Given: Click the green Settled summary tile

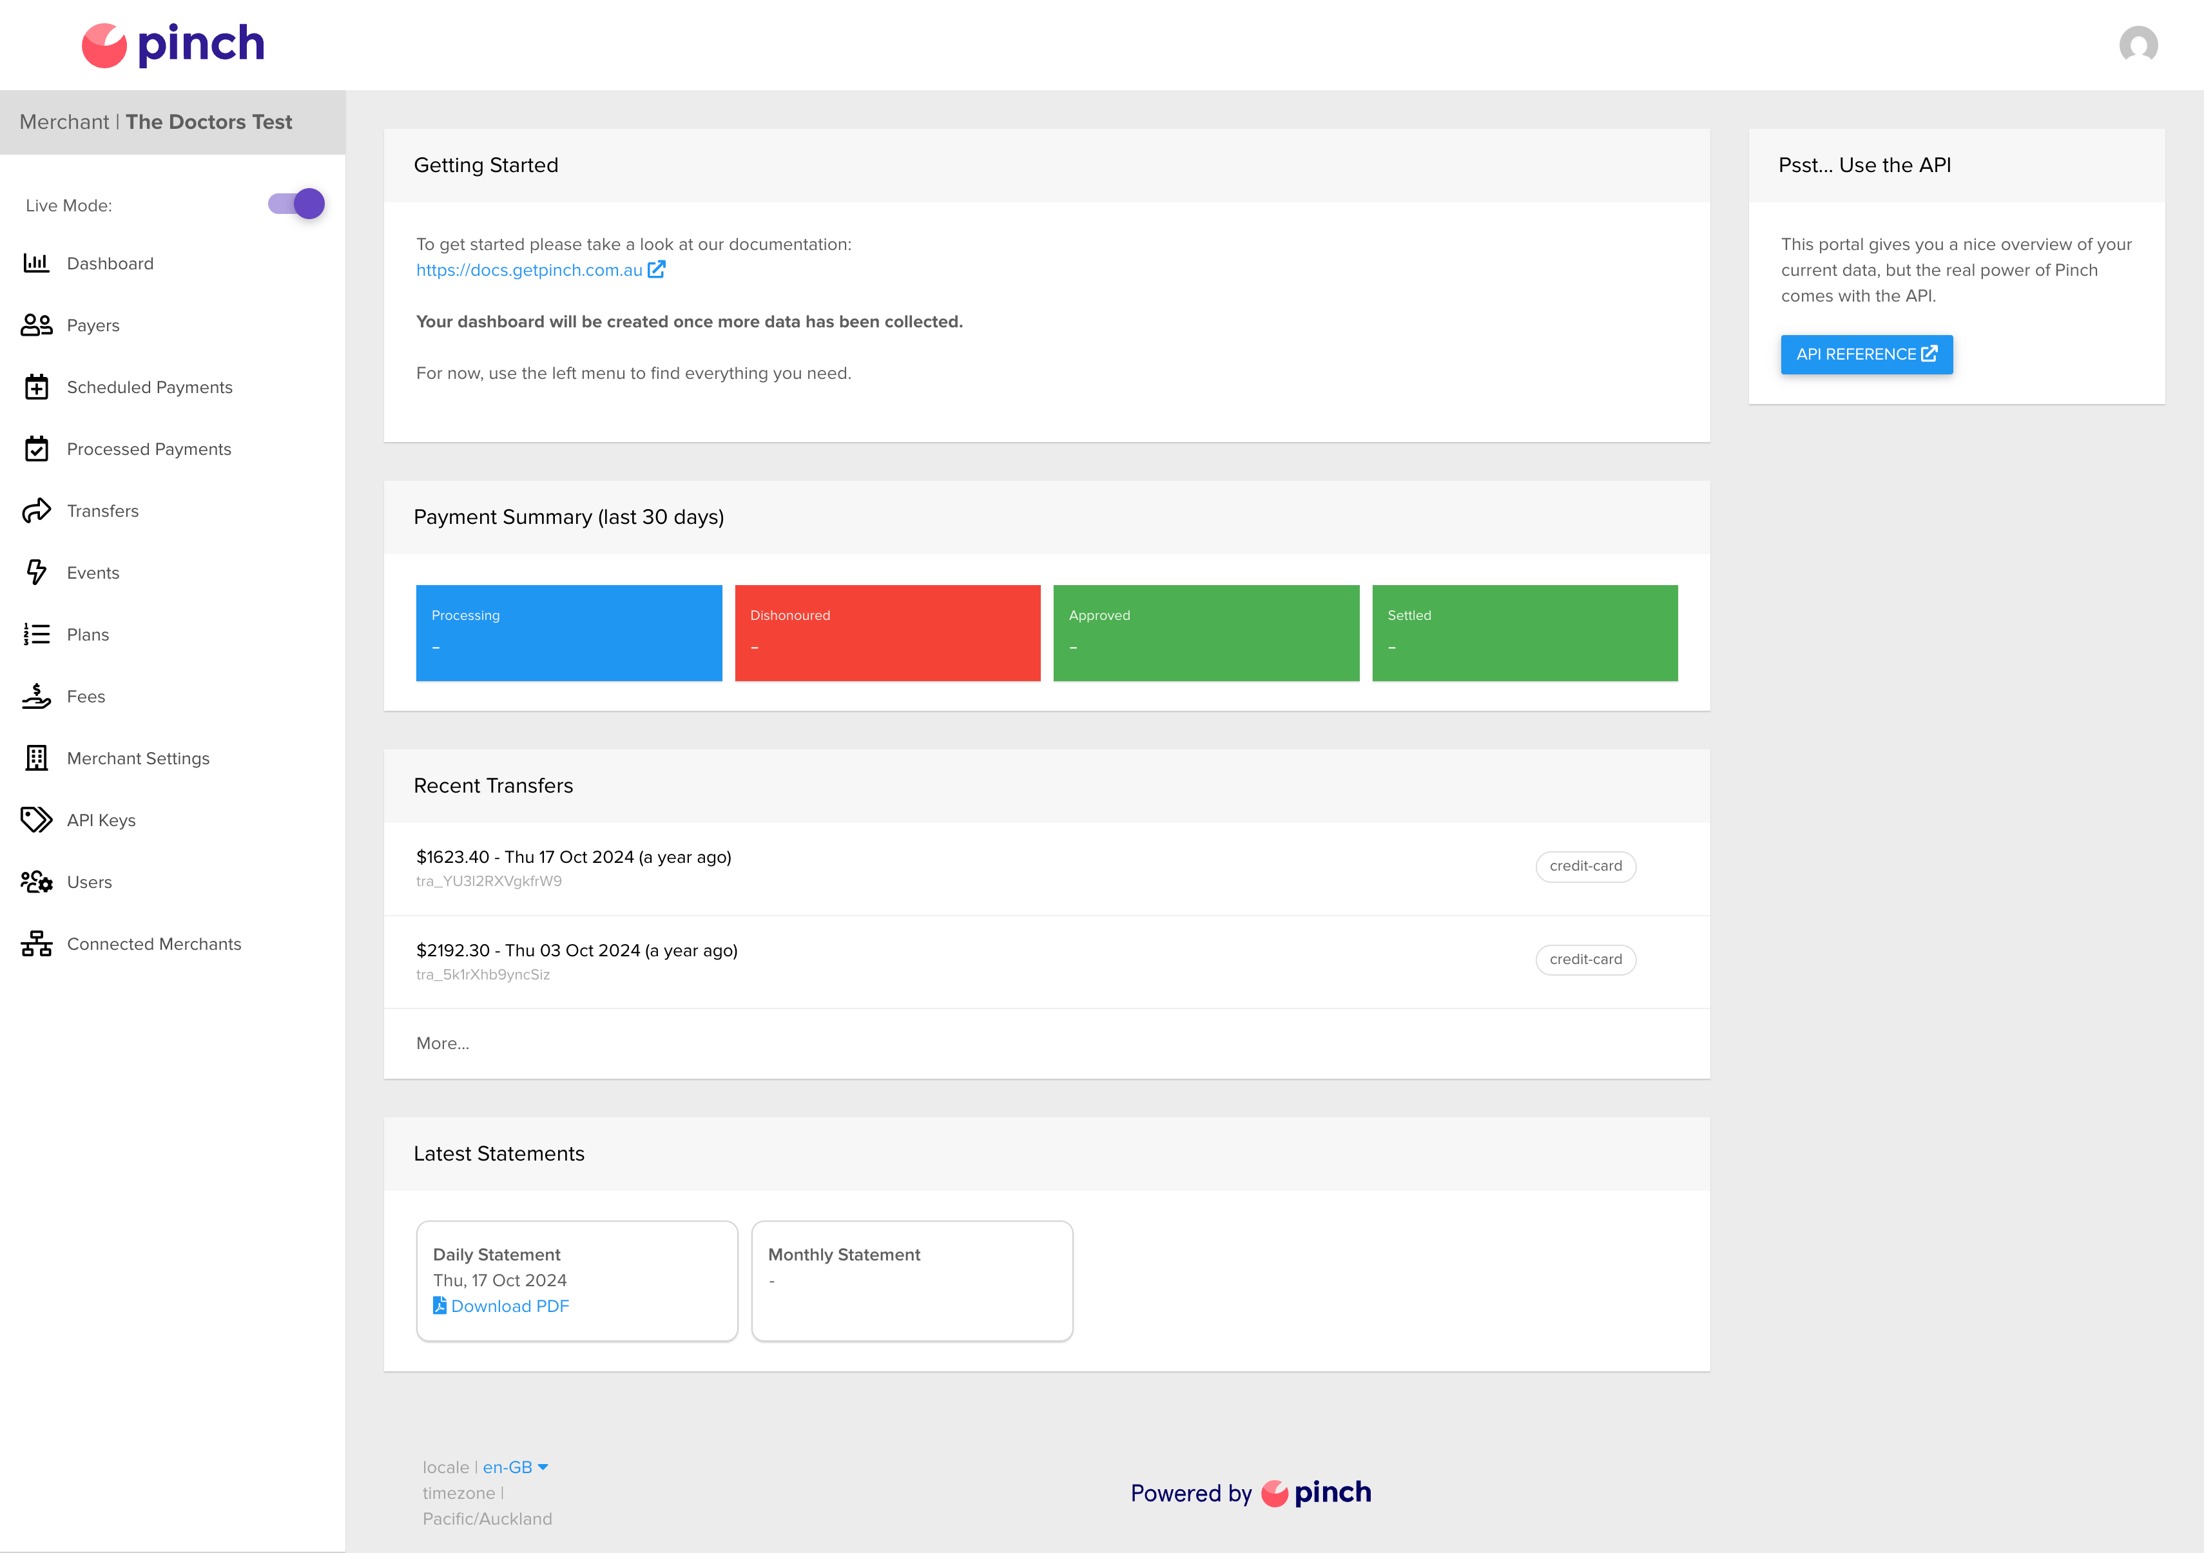Looking at the screenshot, I should [x=1524, y=633].
